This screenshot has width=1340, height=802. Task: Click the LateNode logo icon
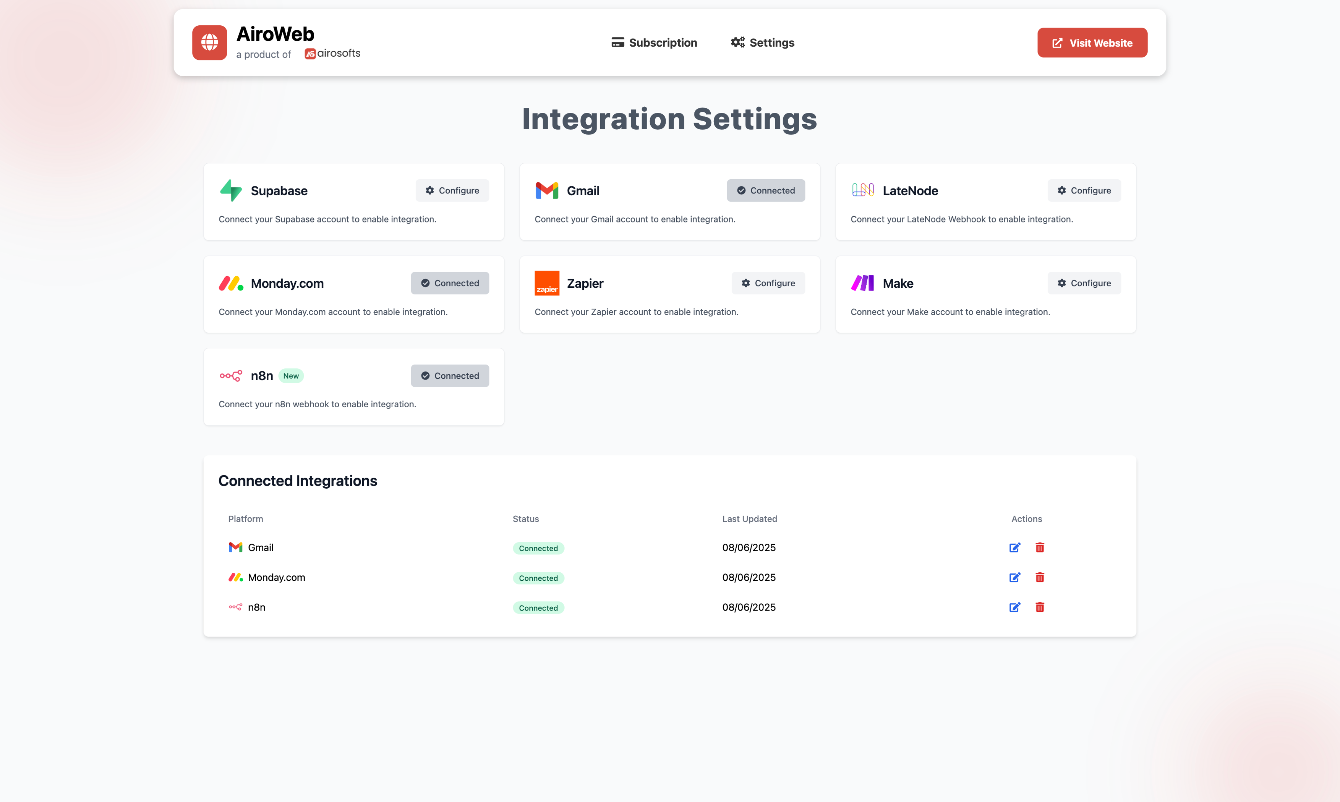tap(863, 190)
